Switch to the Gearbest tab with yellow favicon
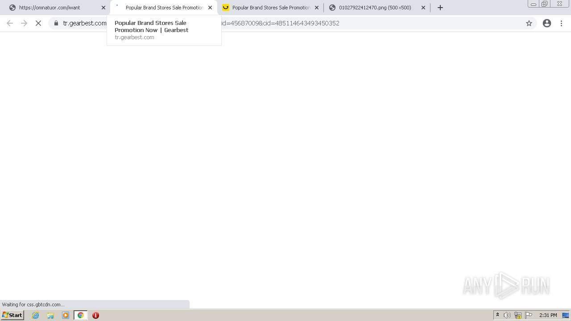This screenshot has height=321, width=571. 270,8
